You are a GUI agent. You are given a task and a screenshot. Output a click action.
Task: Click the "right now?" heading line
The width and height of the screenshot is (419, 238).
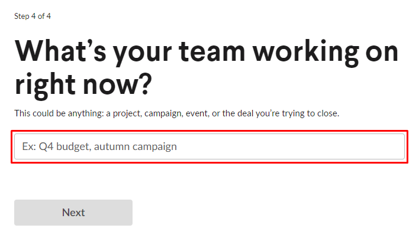83,84
